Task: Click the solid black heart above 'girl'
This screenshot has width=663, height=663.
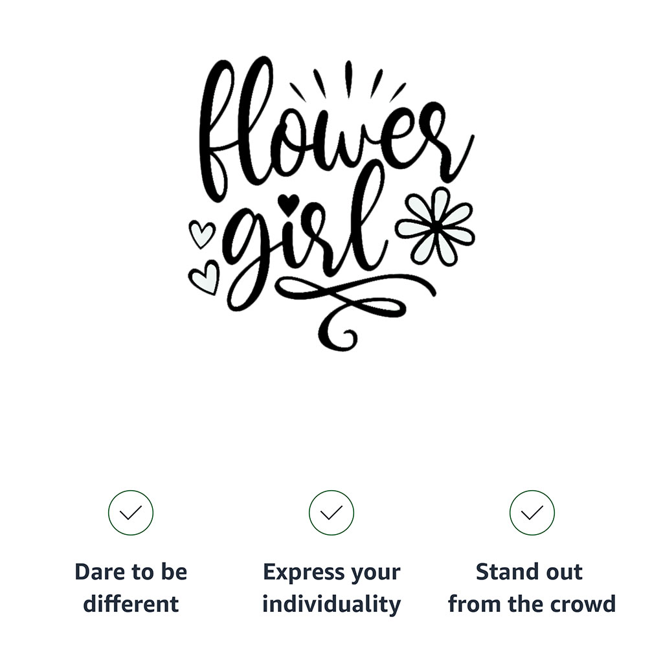Action: pyautogui.click(x=289, y=204)
